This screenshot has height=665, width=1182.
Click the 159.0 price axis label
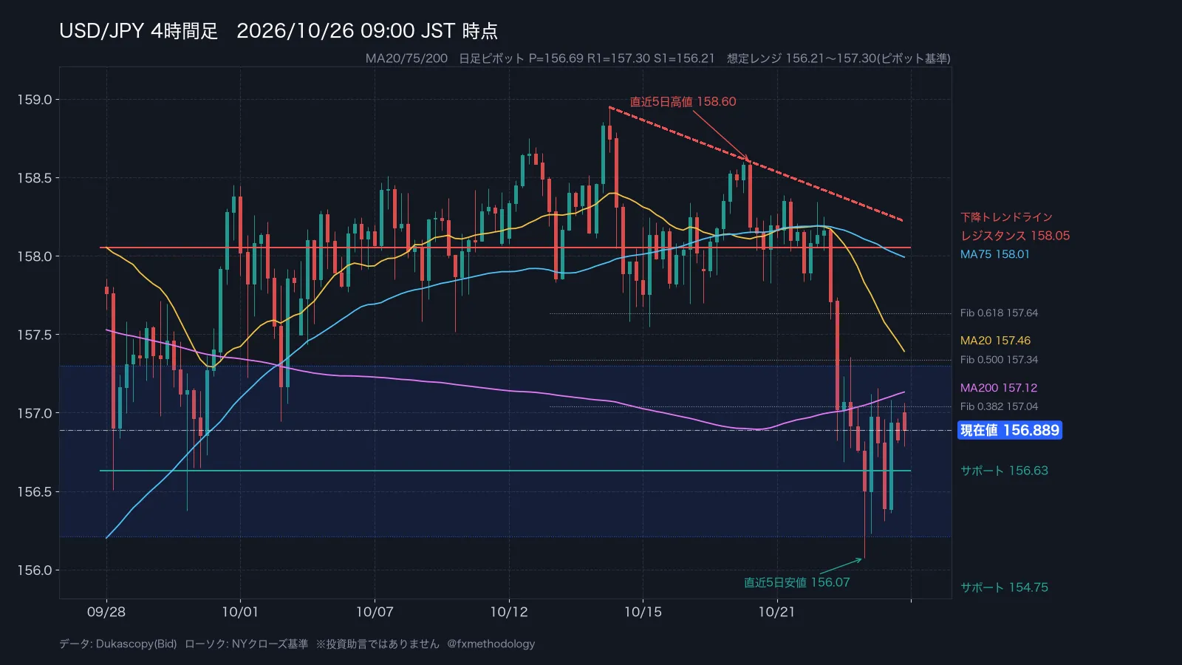point(35,100)
